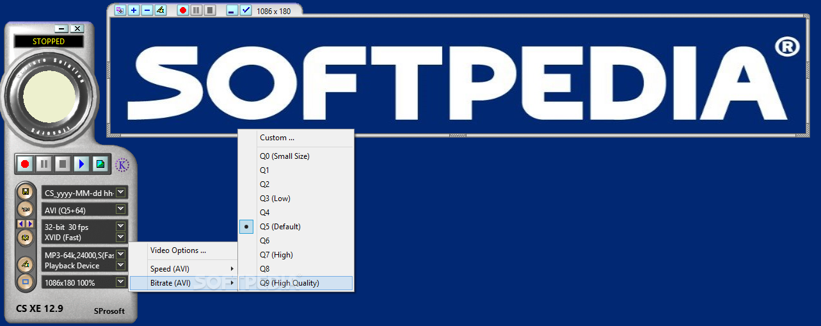Click the camcorder video format icon
The width and height of the screenshot is (821, 326).
[26, 209]
